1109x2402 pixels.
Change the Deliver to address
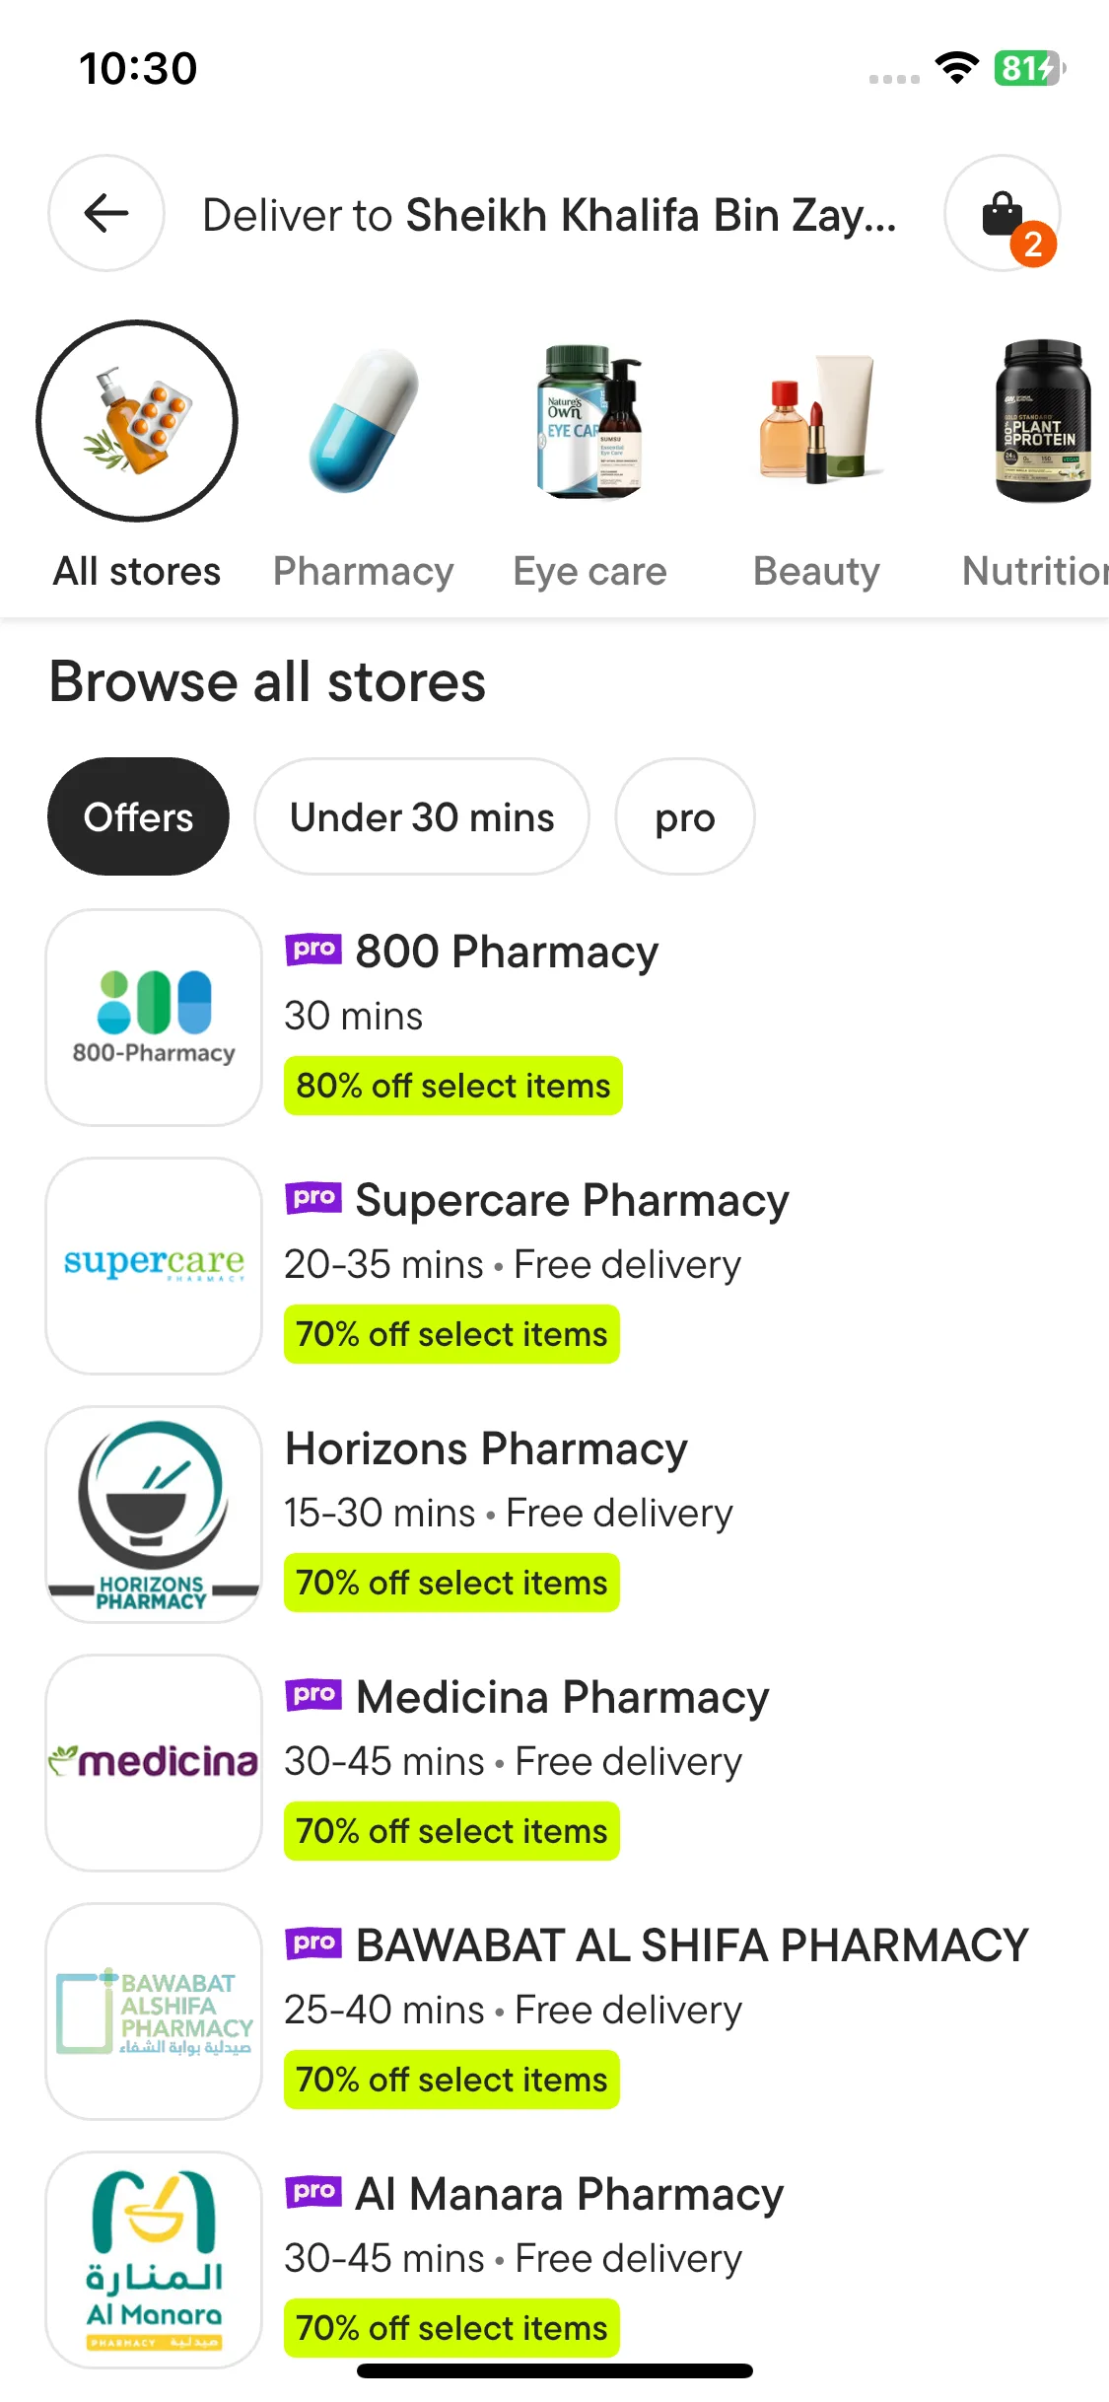click(x=549, y=215)
